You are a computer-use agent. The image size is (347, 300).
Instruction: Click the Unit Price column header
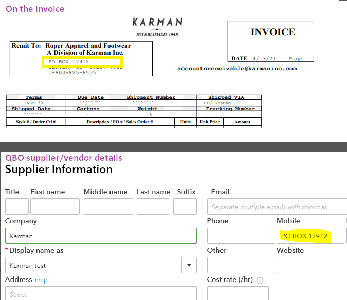pos(210,122)
